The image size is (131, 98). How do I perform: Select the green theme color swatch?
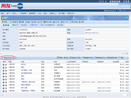coord(115,1)
